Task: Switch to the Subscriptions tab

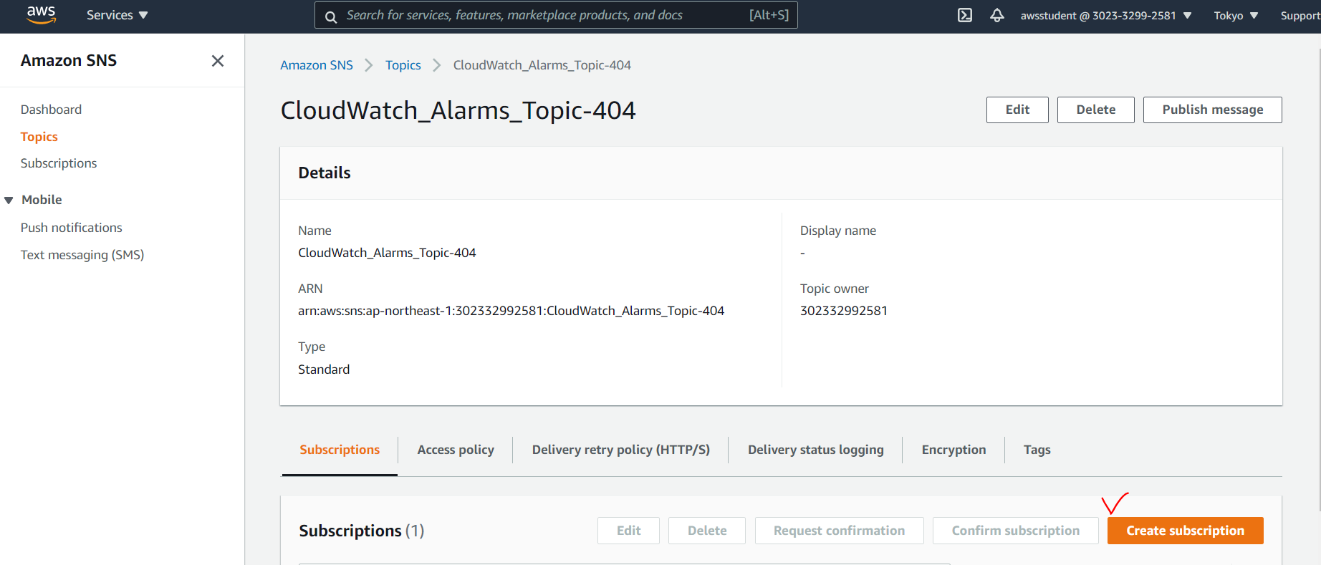Action: click(340, 450)
